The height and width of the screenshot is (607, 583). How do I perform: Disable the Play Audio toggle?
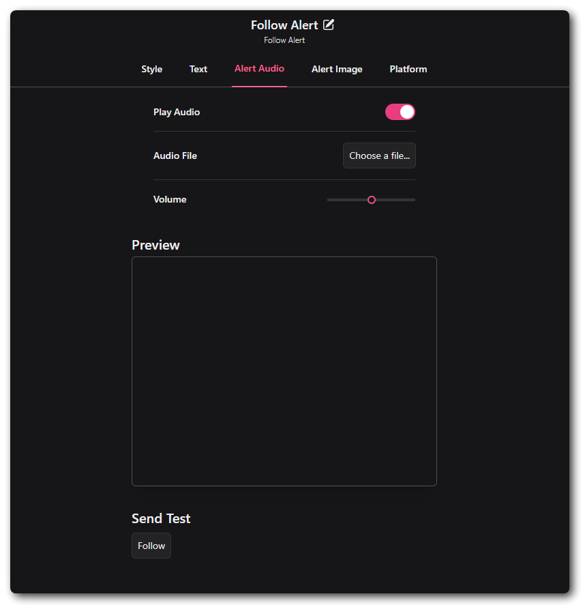[x=400, y=111]
